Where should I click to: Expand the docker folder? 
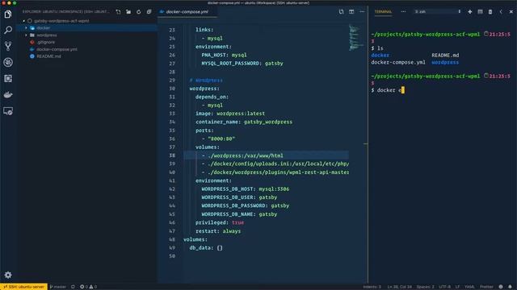pyautogui.click(x=43, y=28)
